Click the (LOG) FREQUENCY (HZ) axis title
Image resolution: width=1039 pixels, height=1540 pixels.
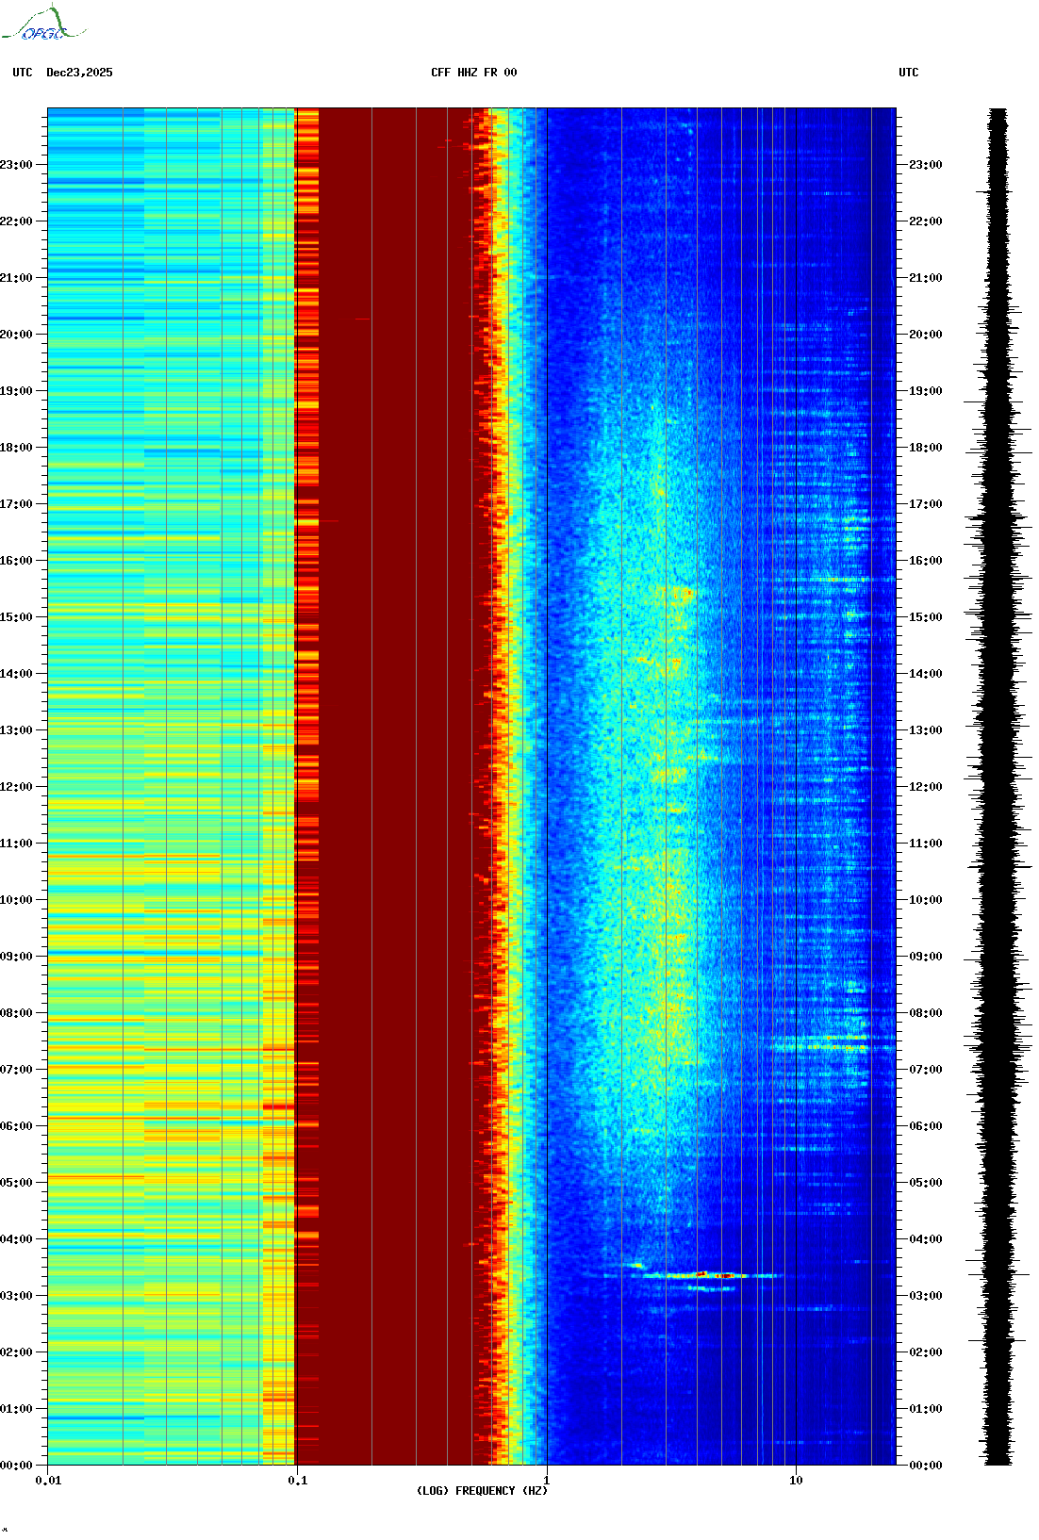(x=482, y=1491)
